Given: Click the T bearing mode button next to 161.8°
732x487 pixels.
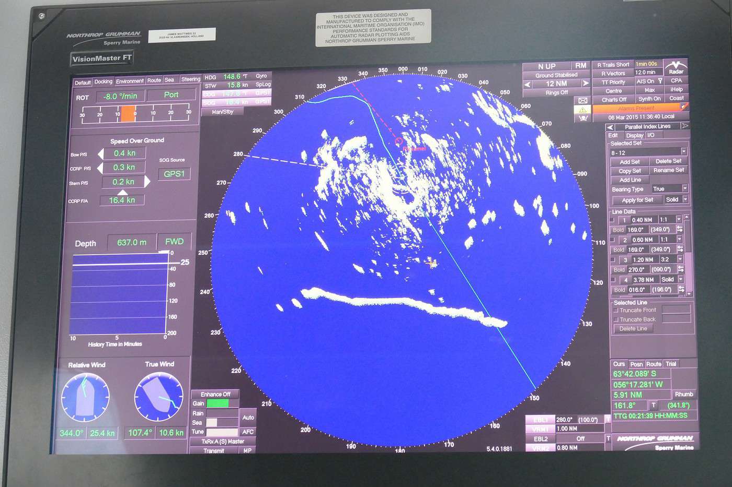Looking at the screenshot, I should (x=653, y=405).
